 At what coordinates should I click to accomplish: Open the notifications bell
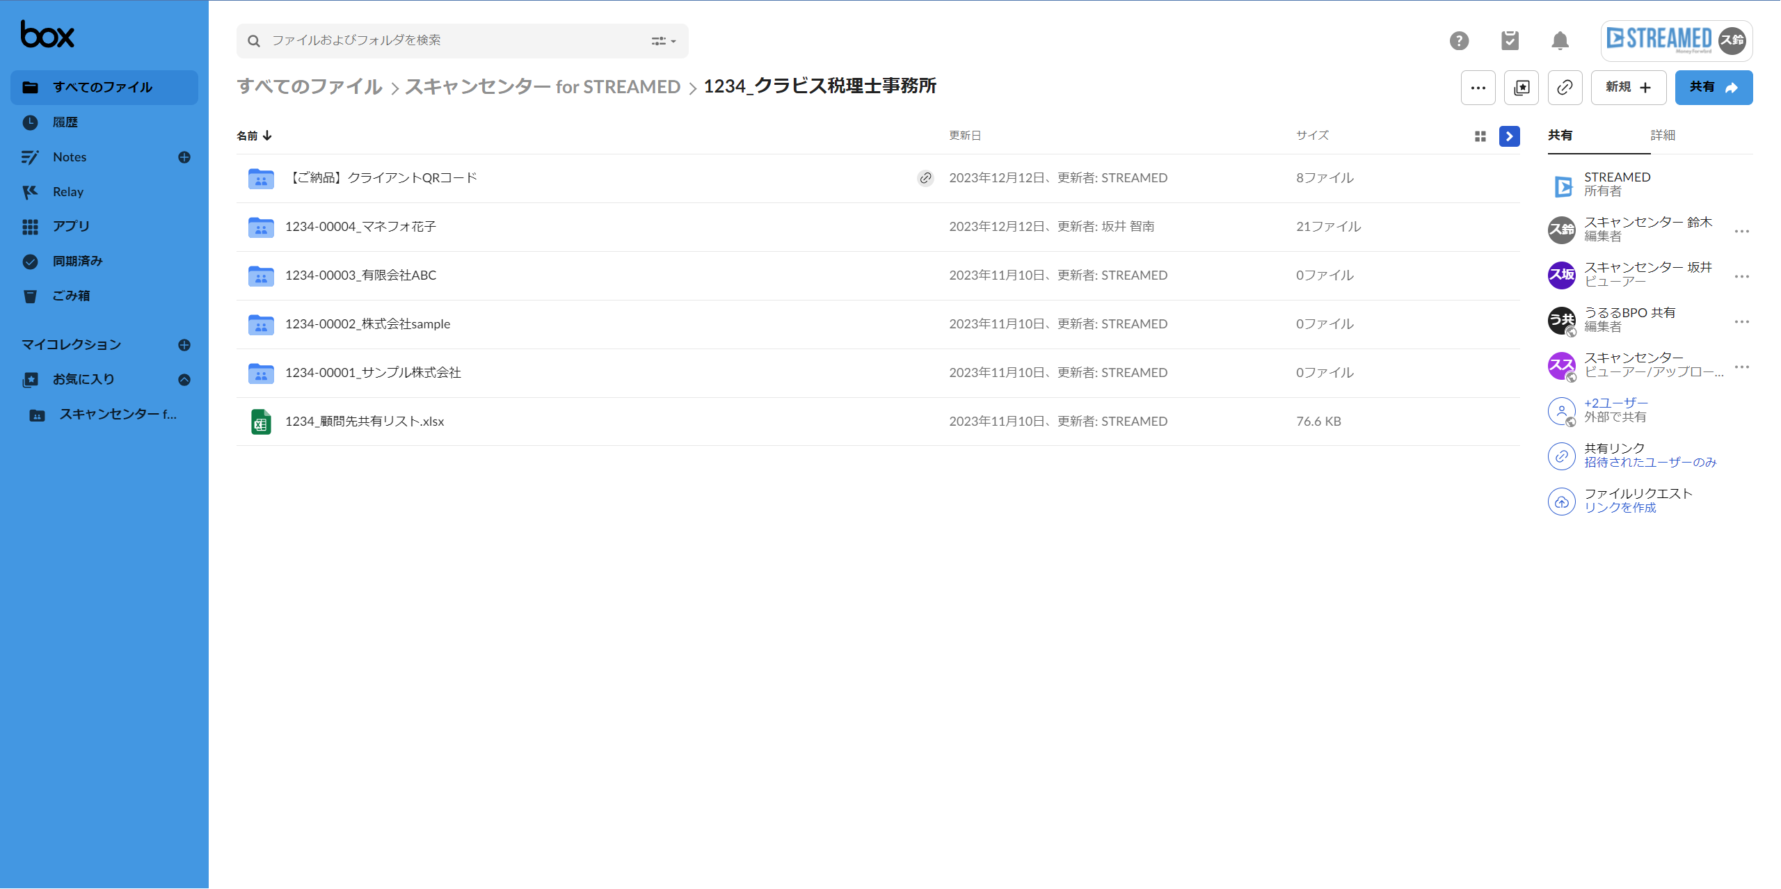(1560, 41)
